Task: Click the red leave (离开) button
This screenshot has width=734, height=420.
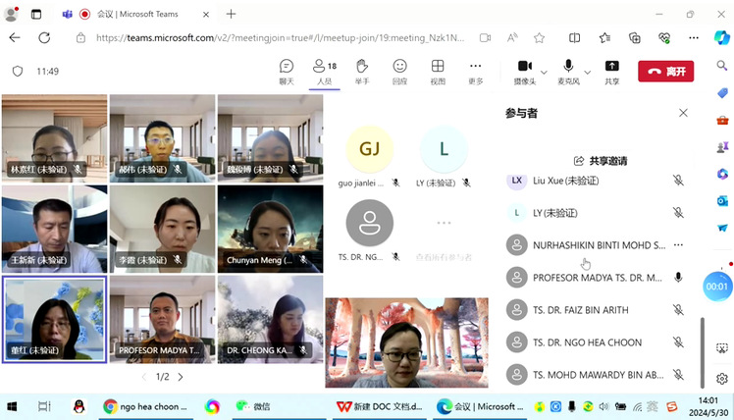Action: click(665, 71)
